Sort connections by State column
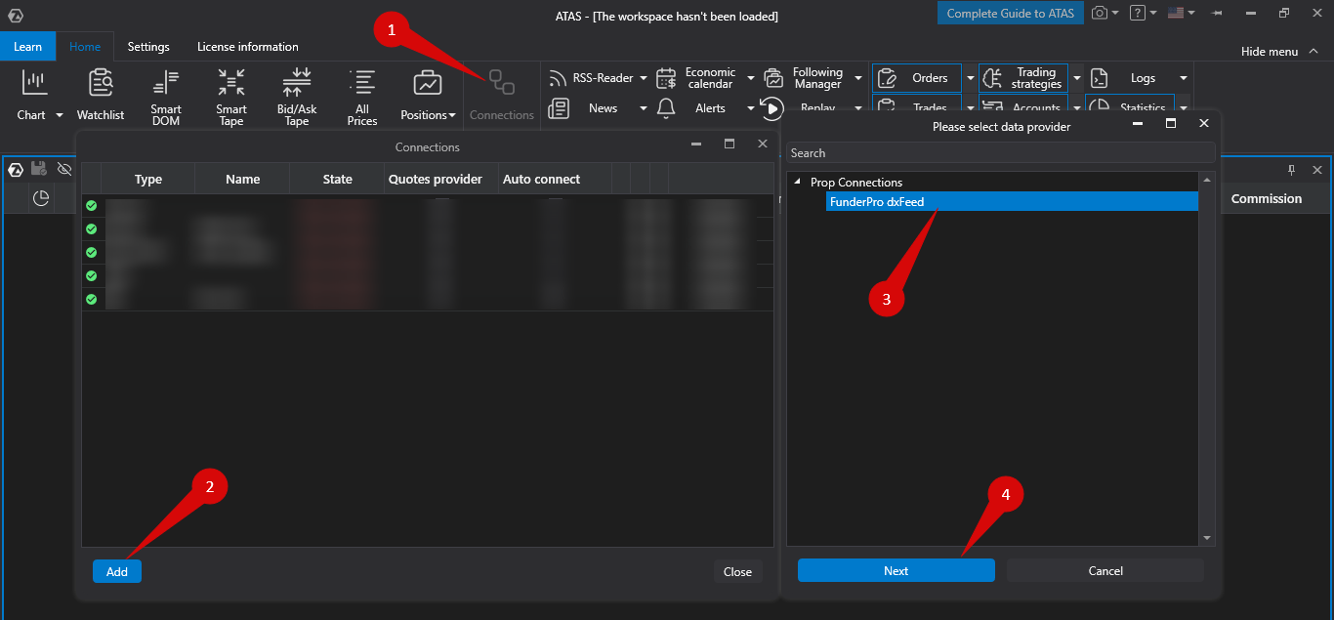Image resolution: width=1334 pixels, height=620 pixels. tap(338, 179)
